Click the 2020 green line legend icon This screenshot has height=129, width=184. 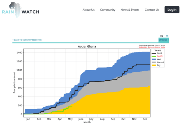(154, 56)
